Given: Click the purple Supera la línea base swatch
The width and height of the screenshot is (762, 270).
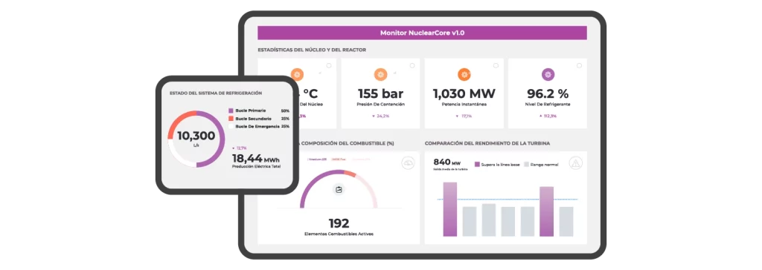Looking at the screenshot, I should [x=477, y=165].
